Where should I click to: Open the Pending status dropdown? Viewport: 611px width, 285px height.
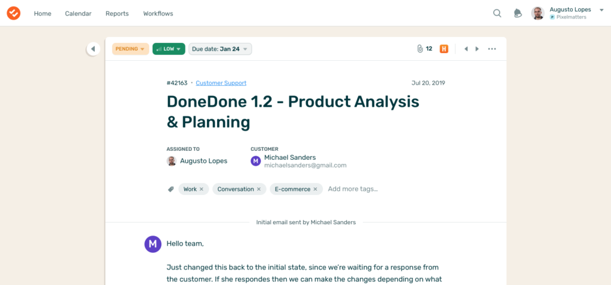[x=130, y=49]
